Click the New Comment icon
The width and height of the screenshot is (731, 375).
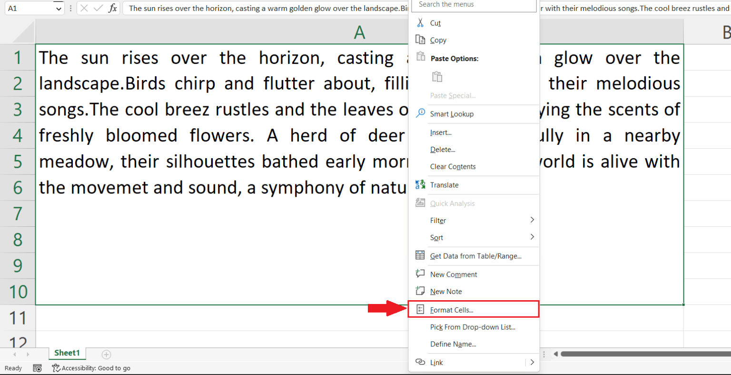(420, 274)
